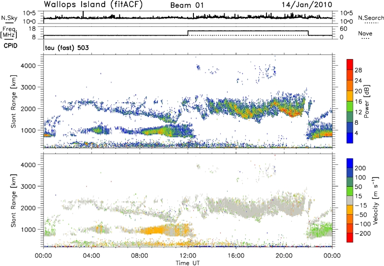Click the 'N.Sky' legend label
384x266 pixels.
[9, 18]
